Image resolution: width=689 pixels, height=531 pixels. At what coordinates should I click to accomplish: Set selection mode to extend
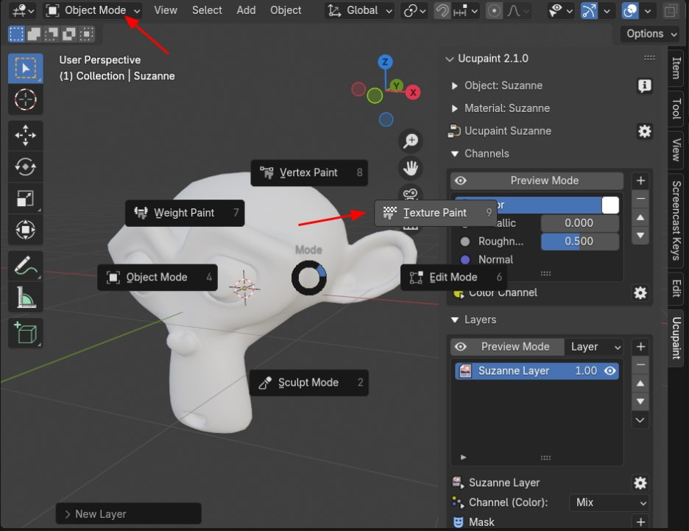(34, 34)
